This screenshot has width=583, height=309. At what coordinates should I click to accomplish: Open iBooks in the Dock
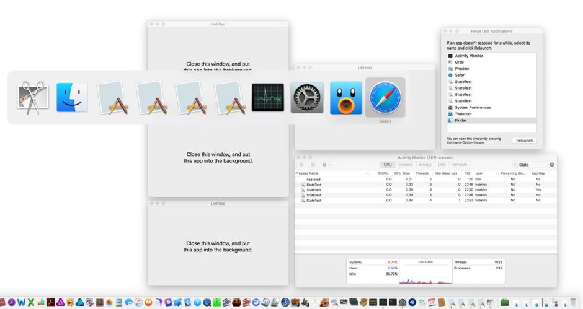[148, 302]
